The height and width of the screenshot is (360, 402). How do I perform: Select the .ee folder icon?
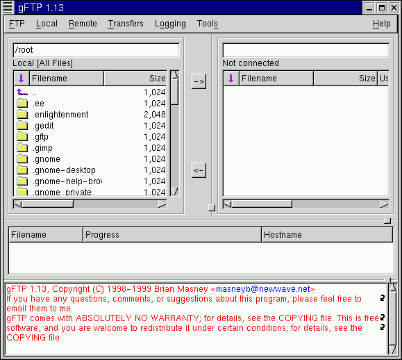point(22,103)
